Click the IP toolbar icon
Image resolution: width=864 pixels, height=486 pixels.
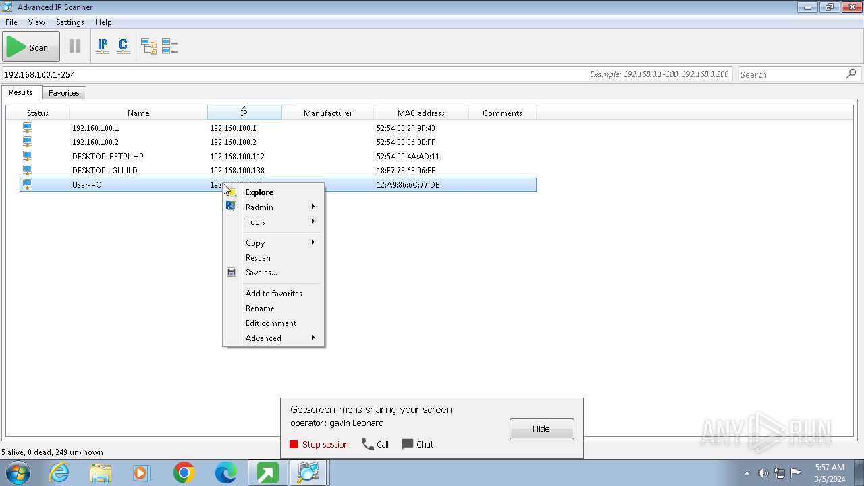coord(103,47)
